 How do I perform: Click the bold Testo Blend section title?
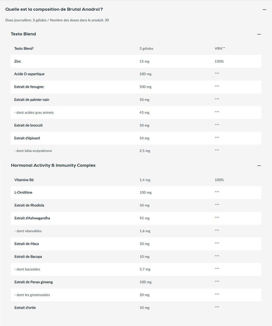coord(23,34)
